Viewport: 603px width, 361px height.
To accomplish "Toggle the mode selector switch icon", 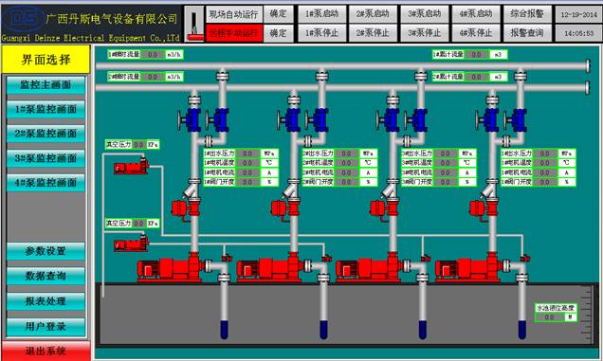I will pyautogui.click(x=194, y=24).
